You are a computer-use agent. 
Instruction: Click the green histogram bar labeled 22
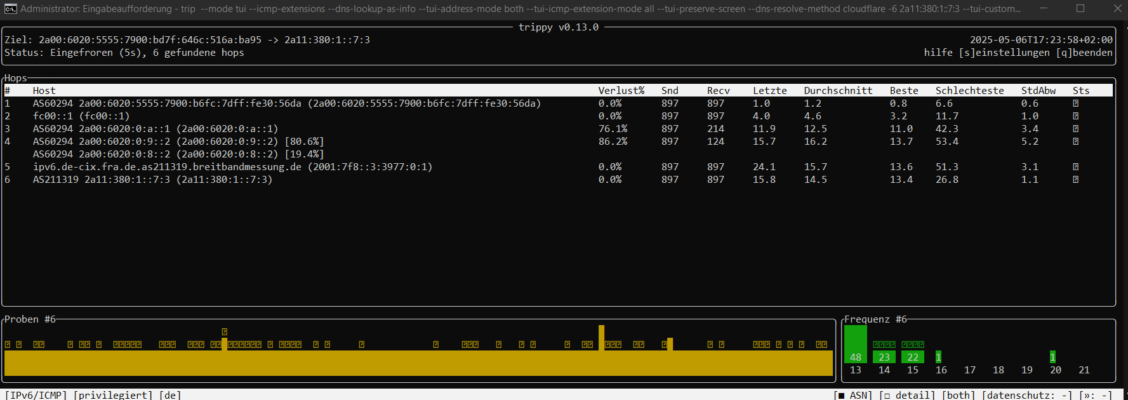pyautogui.click(x=913, y=357)
